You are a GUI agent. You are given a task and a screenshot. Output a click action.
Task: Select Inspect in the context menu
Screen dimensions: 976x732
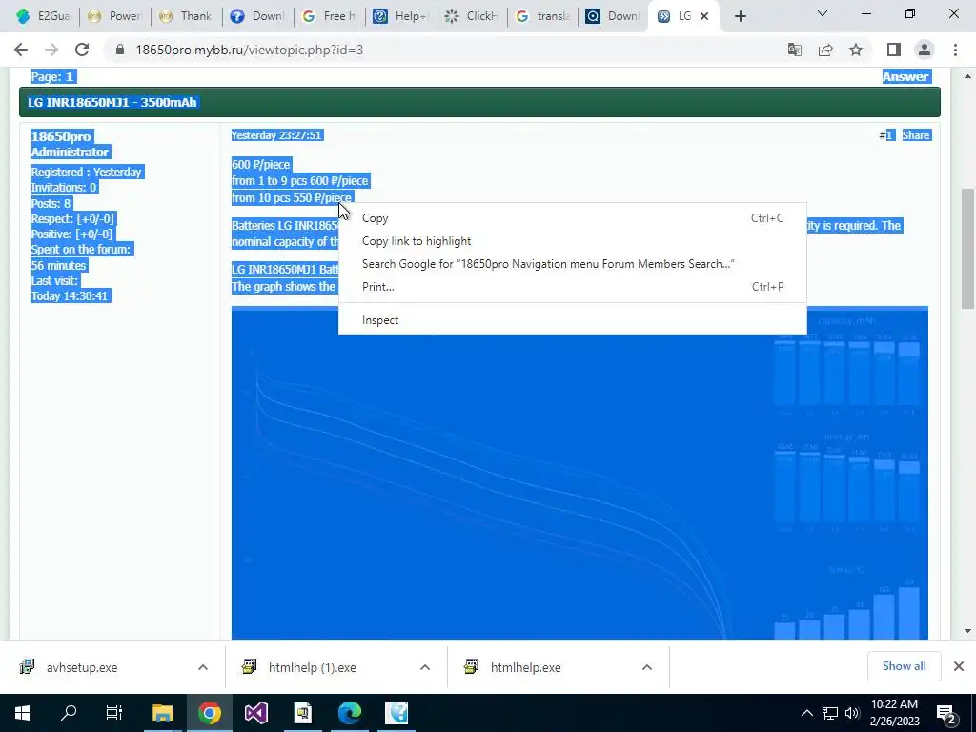click(572, 320)
